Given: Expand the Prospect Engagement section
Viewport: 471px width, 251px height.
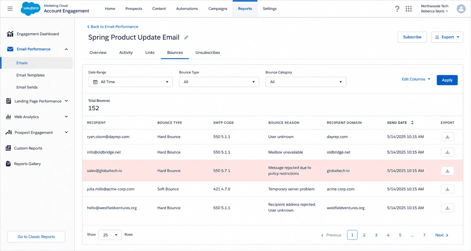Looking at the screenshot, I should click(x=66, y=132).
